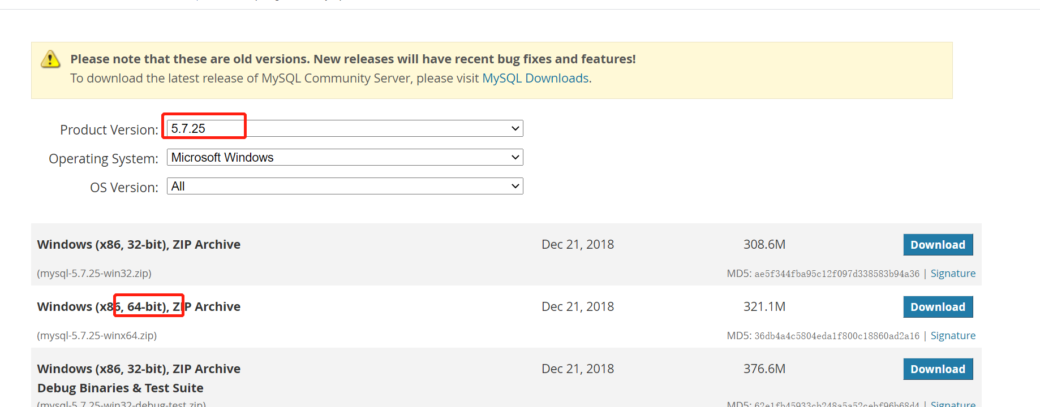Download Windows 32-bit ZIP Archive 308.6M

938,245
